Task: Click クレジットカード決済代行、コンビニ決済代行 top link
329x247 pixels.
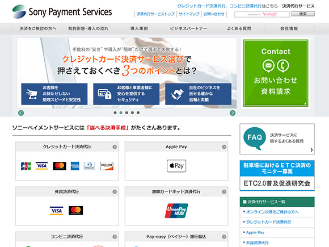Action: tap(220, 6)
